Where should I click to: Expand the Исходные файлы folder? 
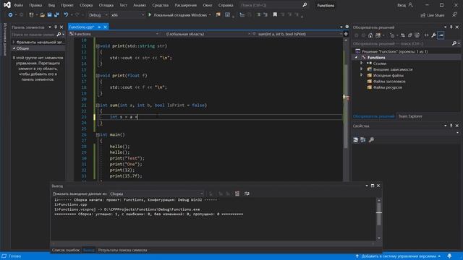pos(362,75)
